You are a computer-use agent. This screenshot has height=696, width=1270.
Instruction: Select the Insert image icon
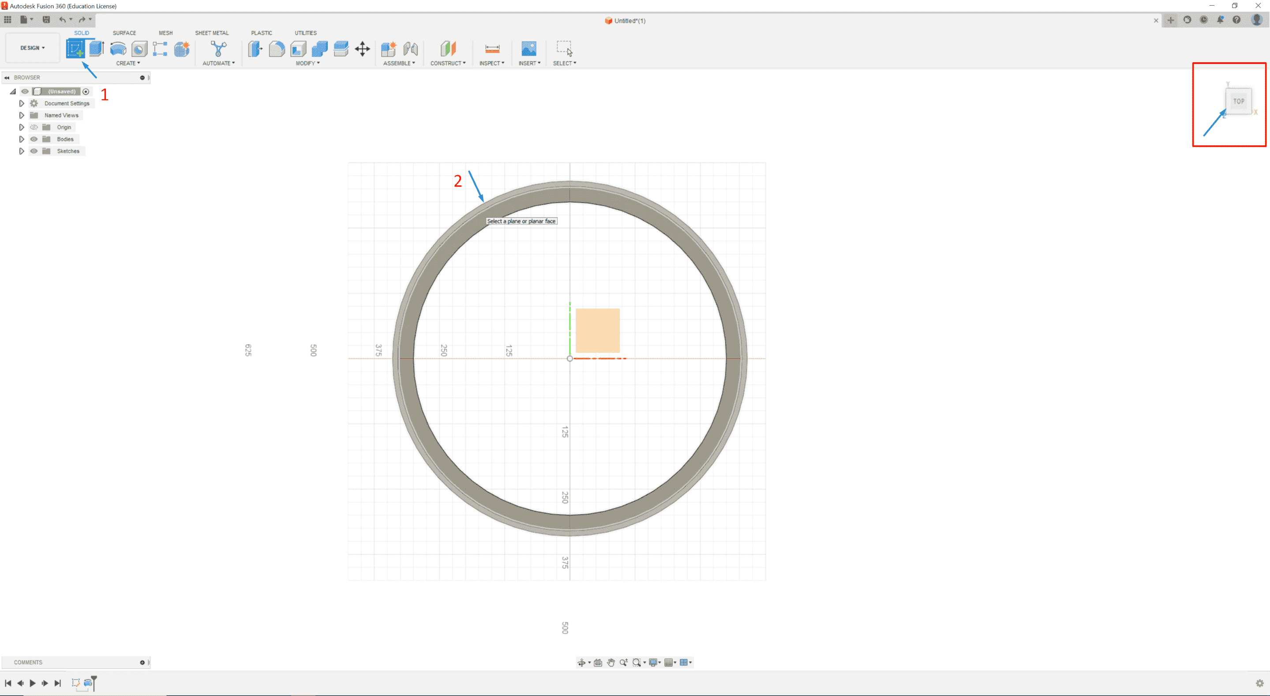pyautogui.click(x=529, y=49)
